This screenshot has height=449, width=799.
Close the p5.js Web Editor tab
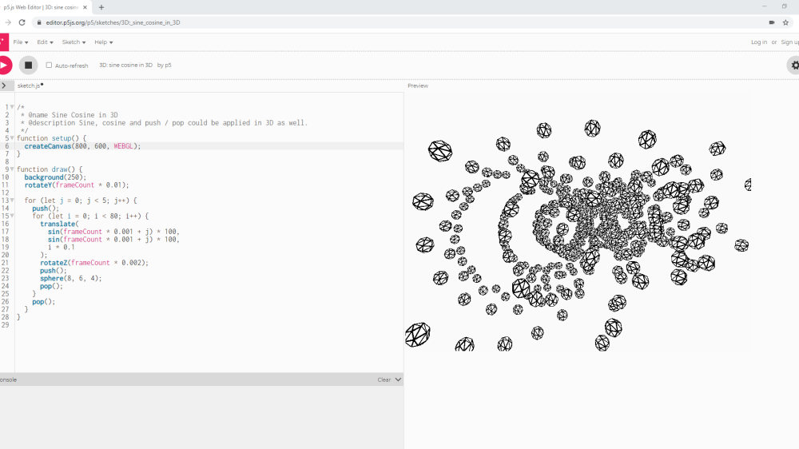85,7
